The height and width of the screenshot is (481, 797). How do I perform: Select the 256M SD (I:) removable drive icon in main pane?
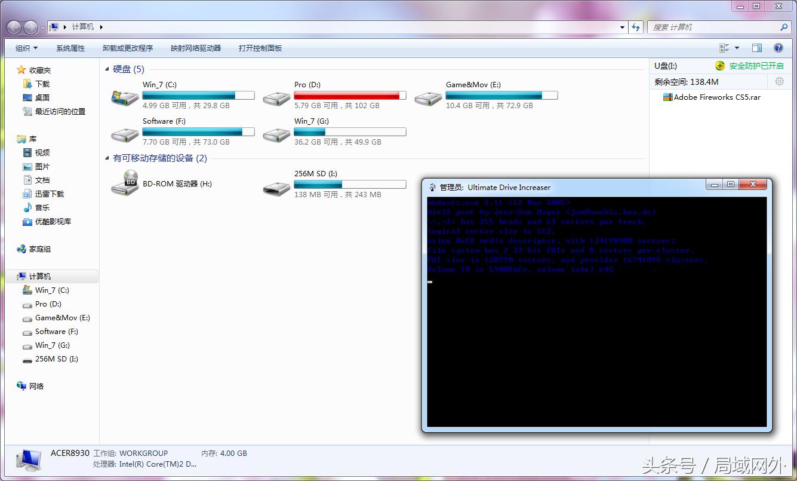click(x=276, y=188)
